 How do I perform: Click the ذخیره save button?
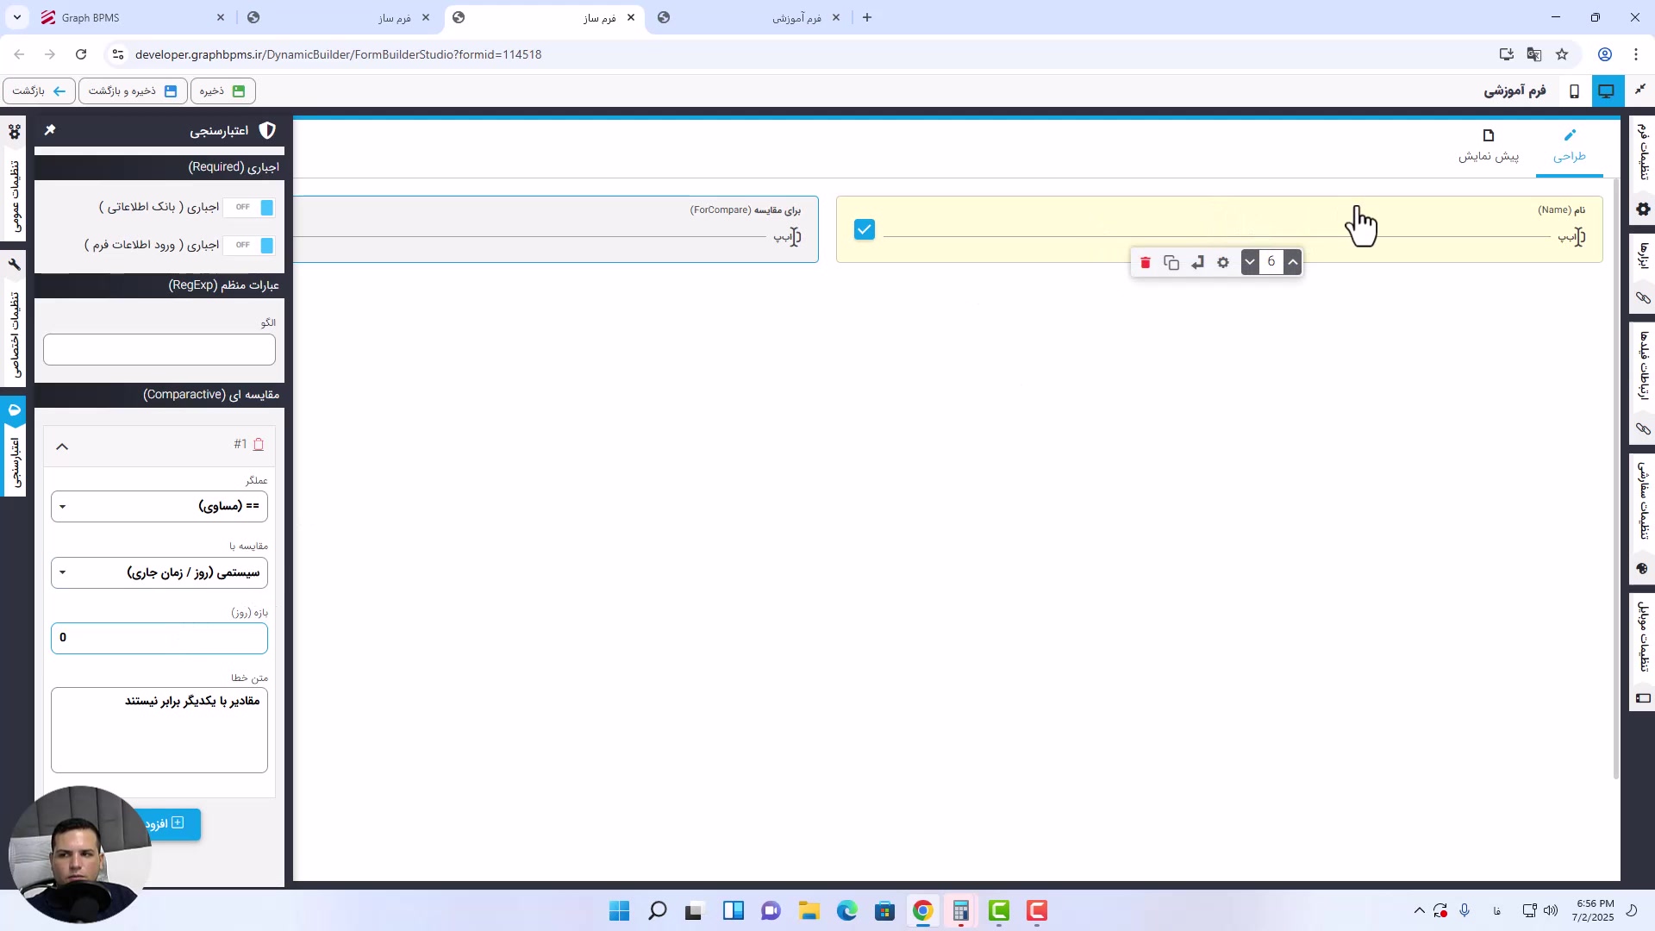pos(222,91)
